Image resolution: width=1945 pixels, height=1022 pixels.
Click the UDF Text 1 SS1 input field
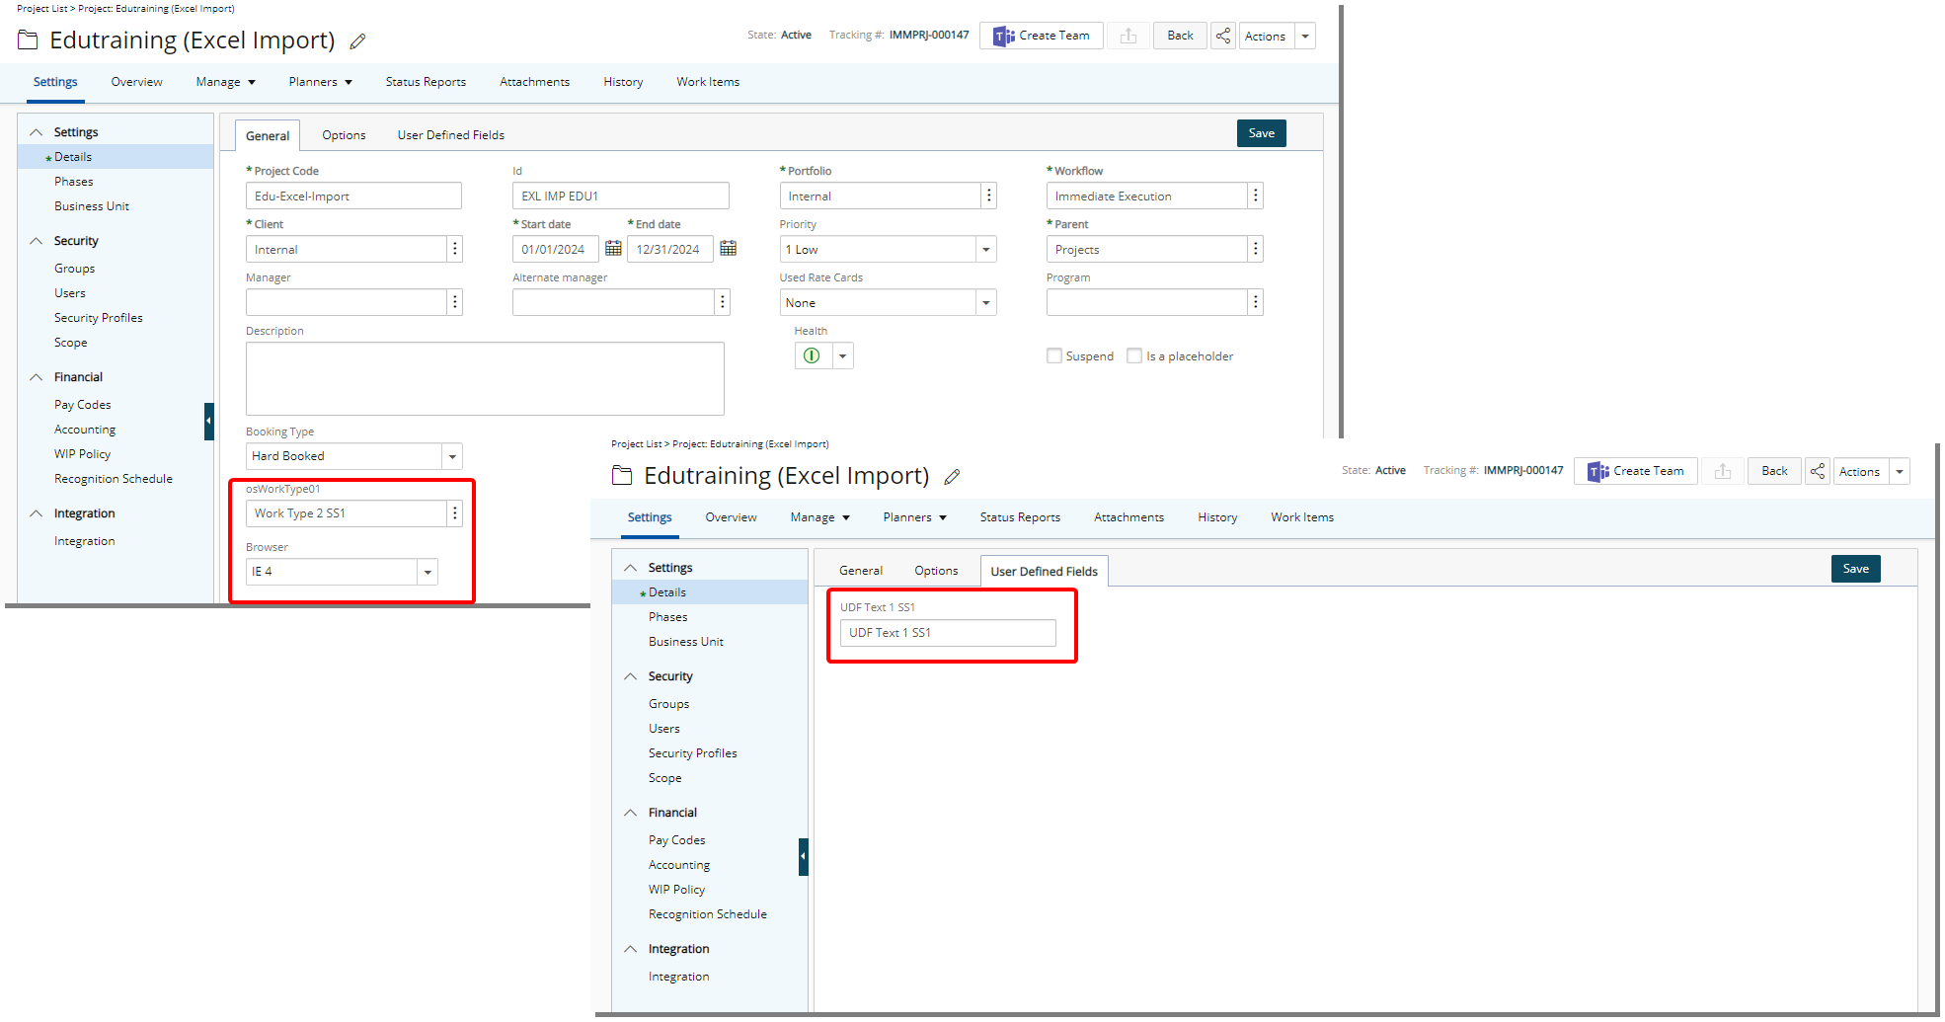click(947, 633)
